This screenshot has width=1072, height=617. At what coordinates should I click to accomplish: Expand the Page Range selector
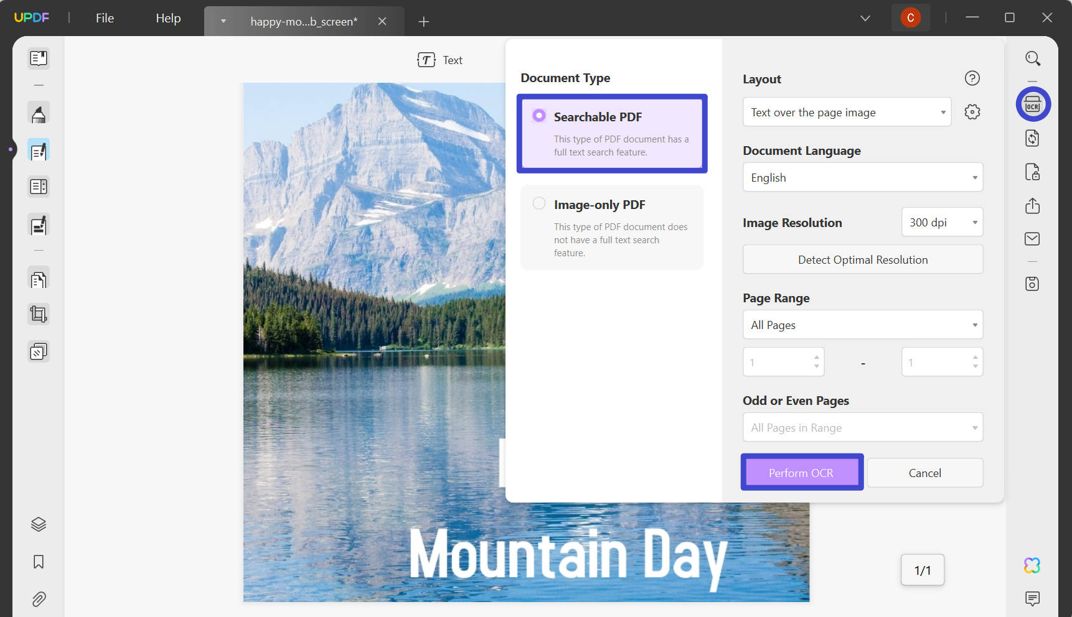[862, 325]
